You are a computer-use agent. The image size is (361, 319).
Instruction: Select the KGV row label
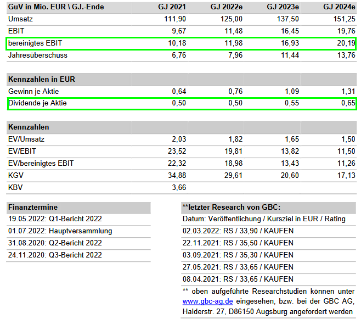[x=16, y=175]
